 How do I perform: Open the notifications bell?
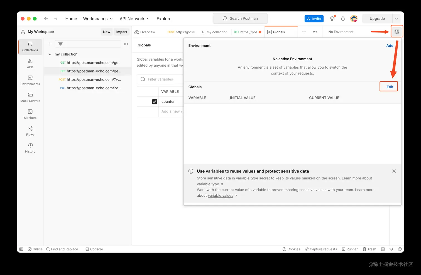pos(343,19)
